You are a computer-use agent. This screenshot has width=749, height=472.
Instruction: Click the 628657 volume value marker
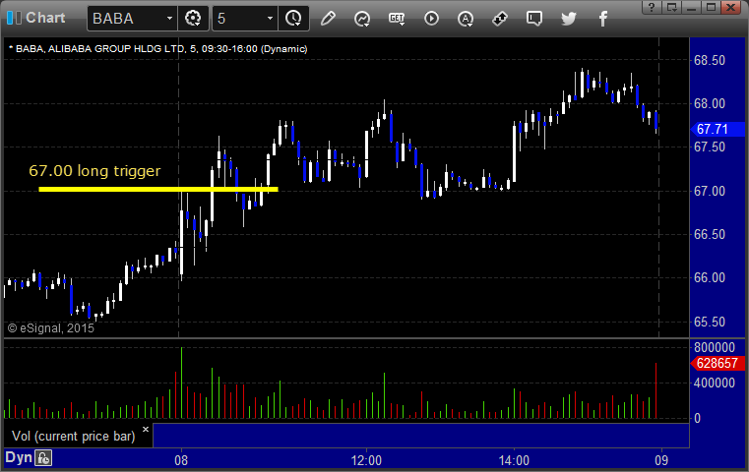click(x=718, y=363)
